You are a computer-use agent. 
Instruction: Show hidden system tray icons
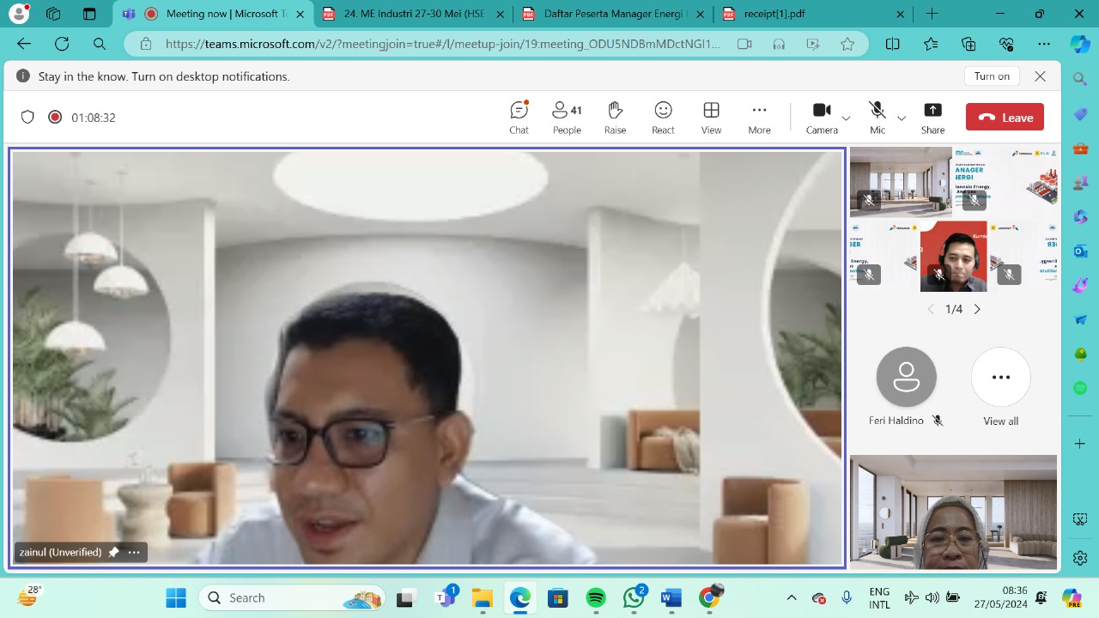792,597
